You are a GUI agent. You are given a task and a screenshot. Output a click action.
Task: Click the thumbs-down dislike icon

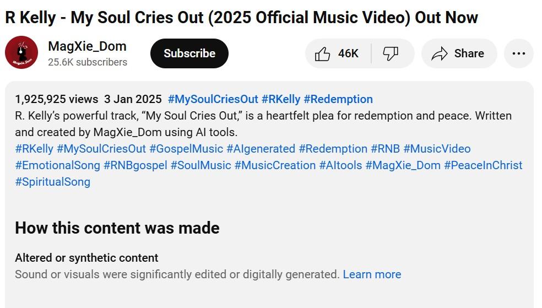[x=391, y=53]
